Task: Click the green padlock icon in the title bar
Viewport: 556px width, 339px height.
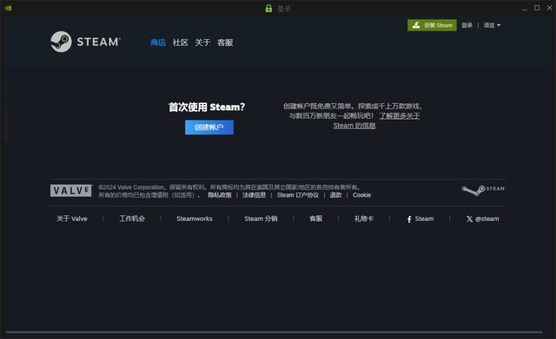Action: coord(268,8)
